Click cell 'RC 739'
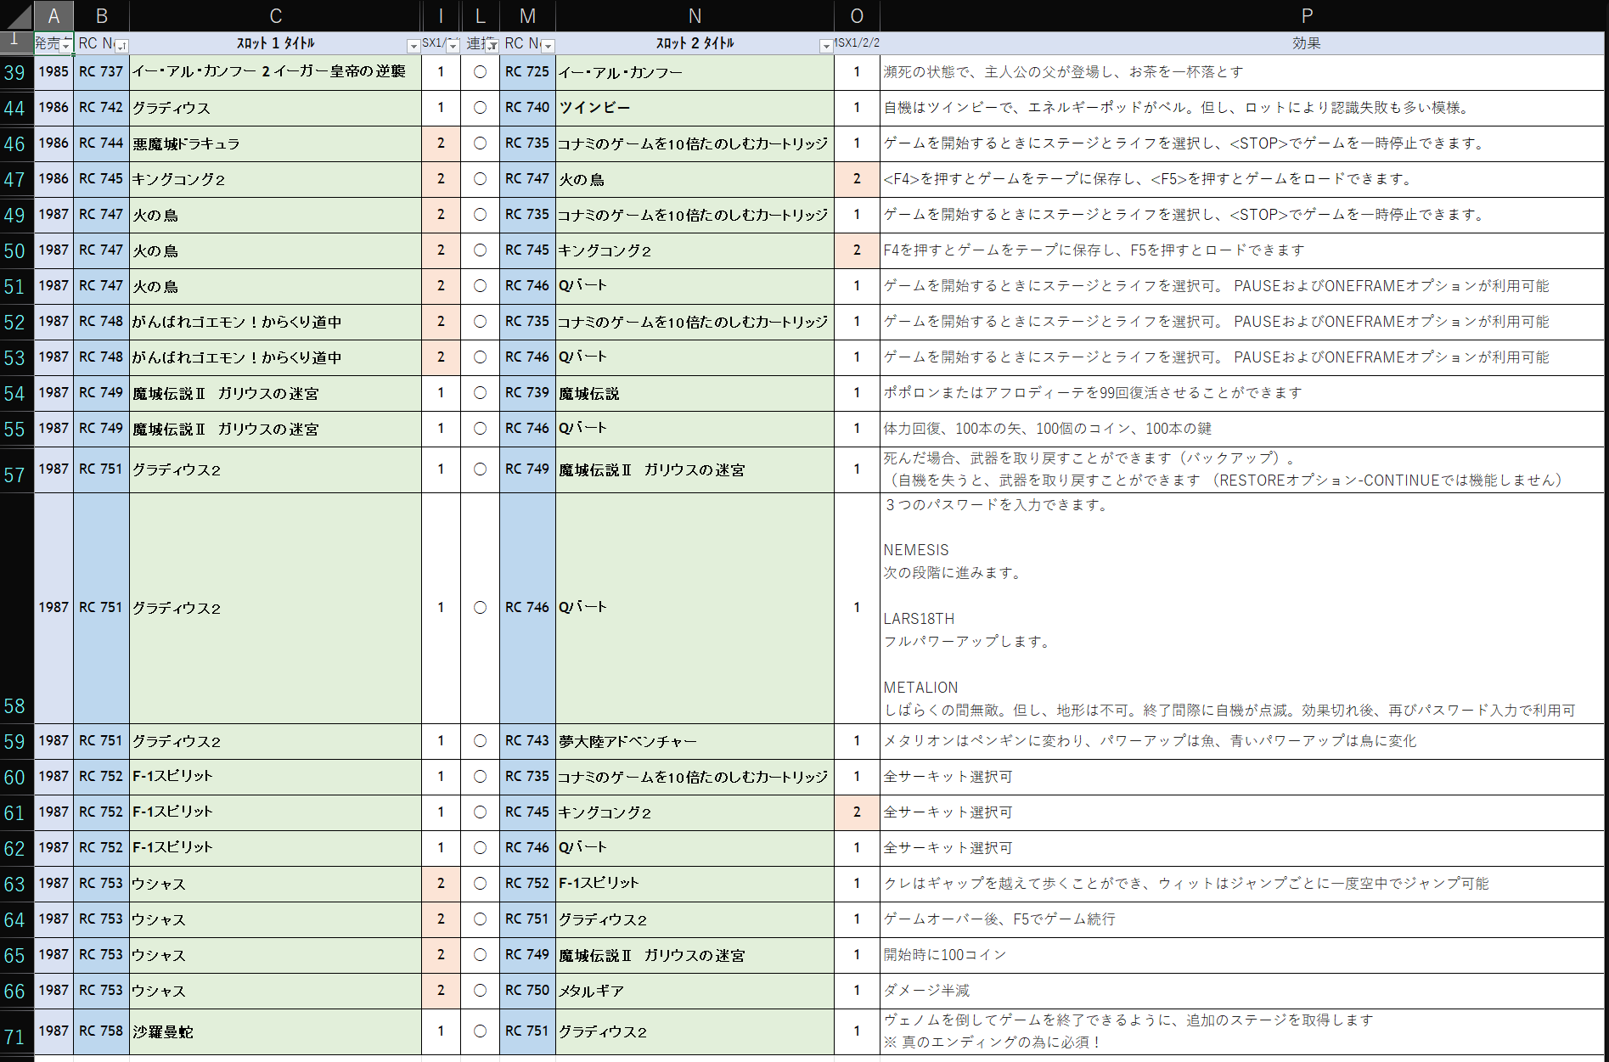Image resolution: width=1609 pixels, height=1062 pixels. click(527, 393)
